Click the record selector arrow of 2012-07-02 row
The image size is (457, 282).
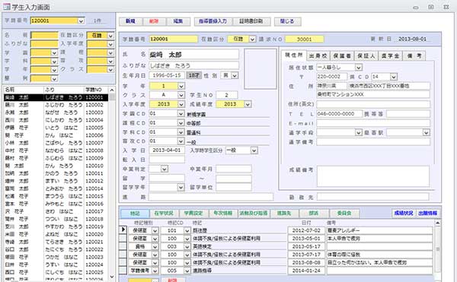click(123, 230)
